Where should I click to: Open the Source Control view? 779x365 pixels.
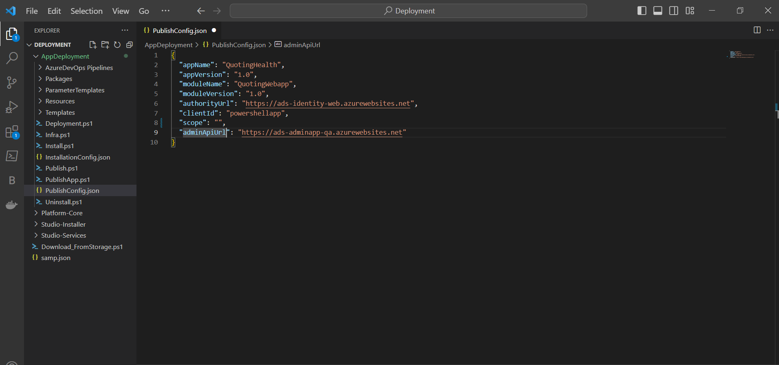[x=12, y=83]
